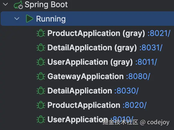The image size is (174, 130).
Task: Click debug bug icon for DetailApplication (gray)
Action: [41, 47]
